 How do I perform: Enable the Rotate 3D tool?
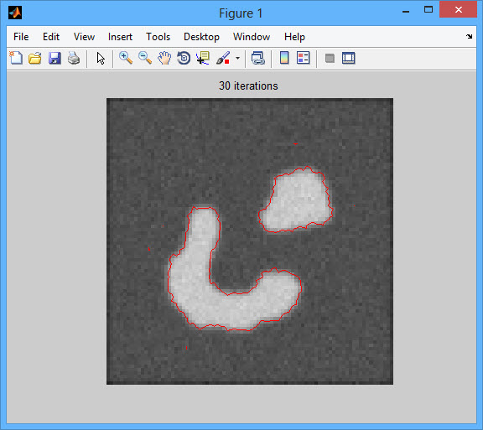coord(184,58)
